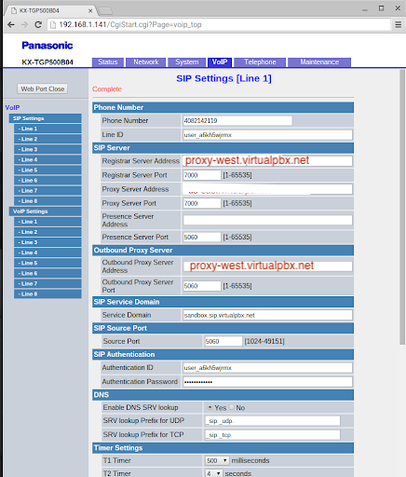Open the Telephone tab

tap(260, 62)
